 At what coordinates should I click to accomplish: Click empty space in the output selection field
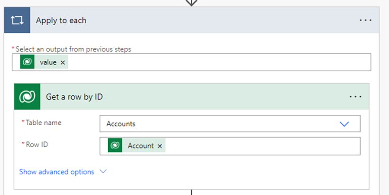point(213,62)
